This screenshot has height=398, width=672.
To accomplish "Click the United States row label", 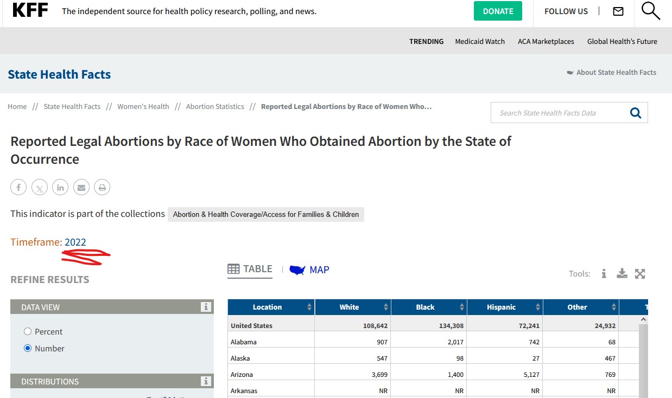I will (x=251, y=326).
